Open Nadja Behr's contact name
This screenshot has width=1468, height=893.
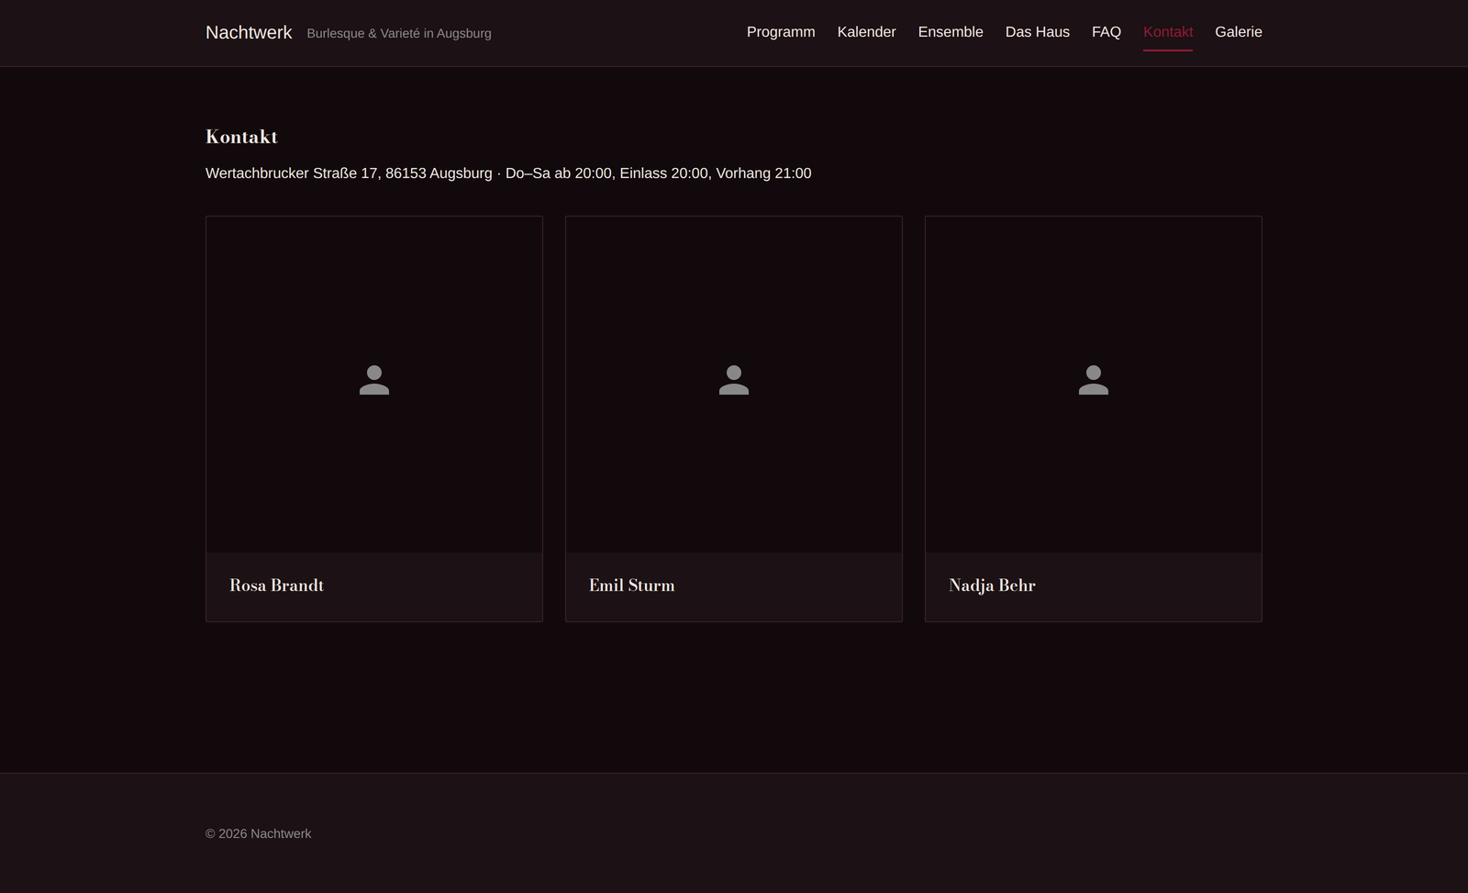(992, 586)
